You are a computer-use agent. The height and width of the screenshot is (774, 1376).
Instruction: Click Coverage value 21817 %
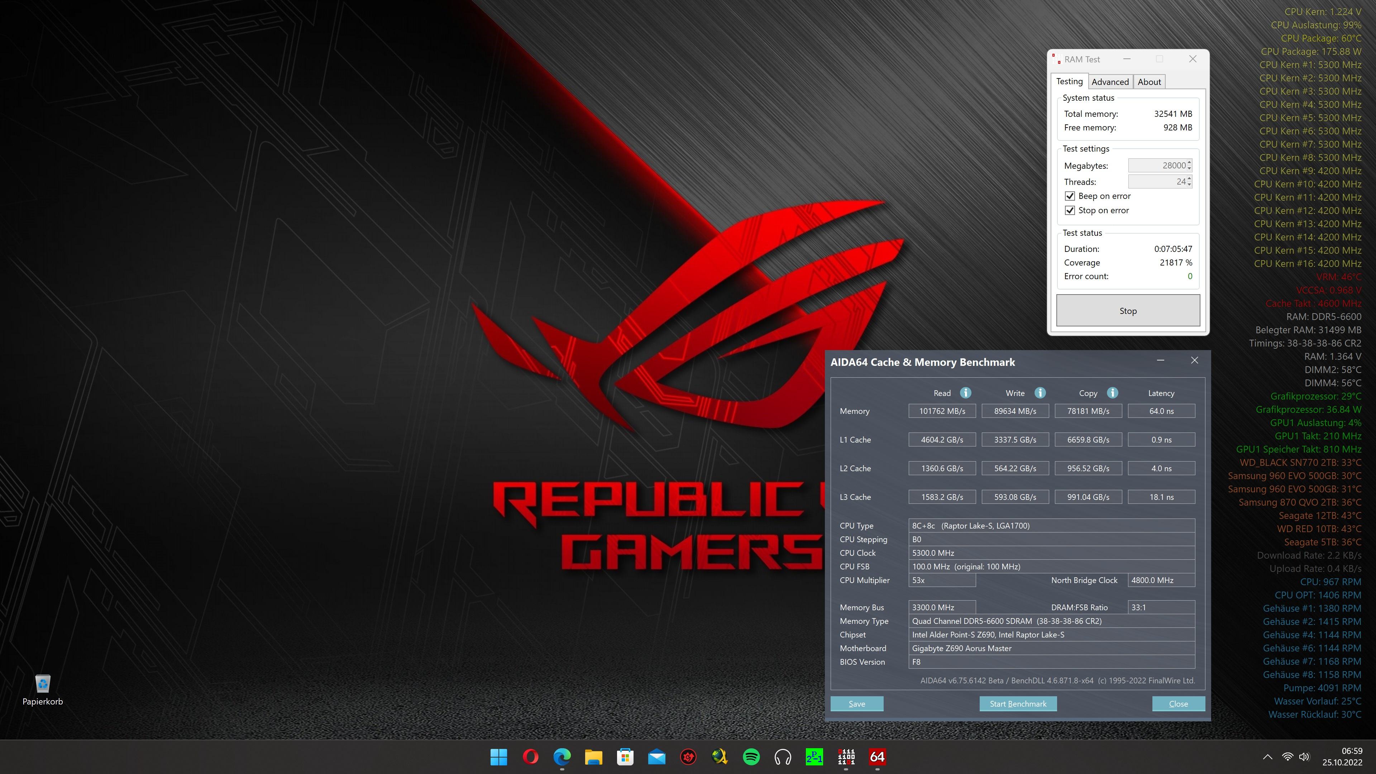pos(1176,263)
